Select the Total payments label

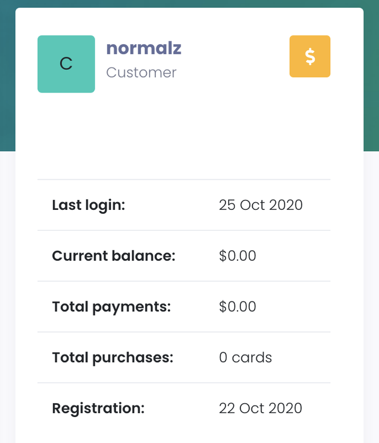point(111,307)
